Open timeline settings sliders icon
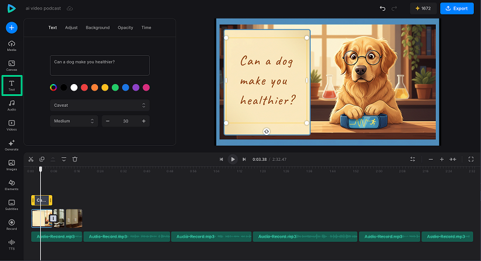 (412, 159)
